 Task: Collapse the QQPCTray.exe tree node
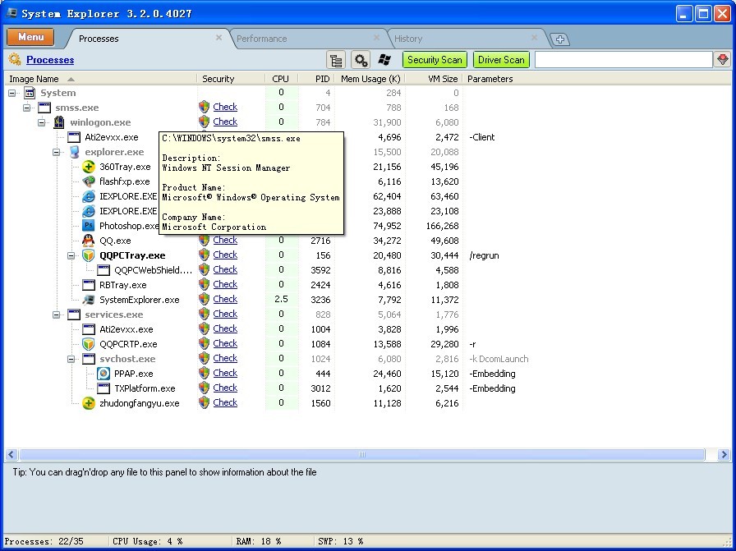click(x=71, y=255)
